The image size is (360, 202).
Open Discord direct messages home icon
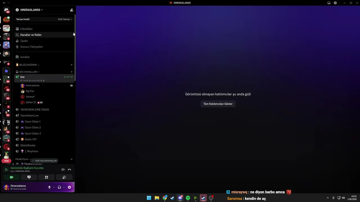click(6, 10)
